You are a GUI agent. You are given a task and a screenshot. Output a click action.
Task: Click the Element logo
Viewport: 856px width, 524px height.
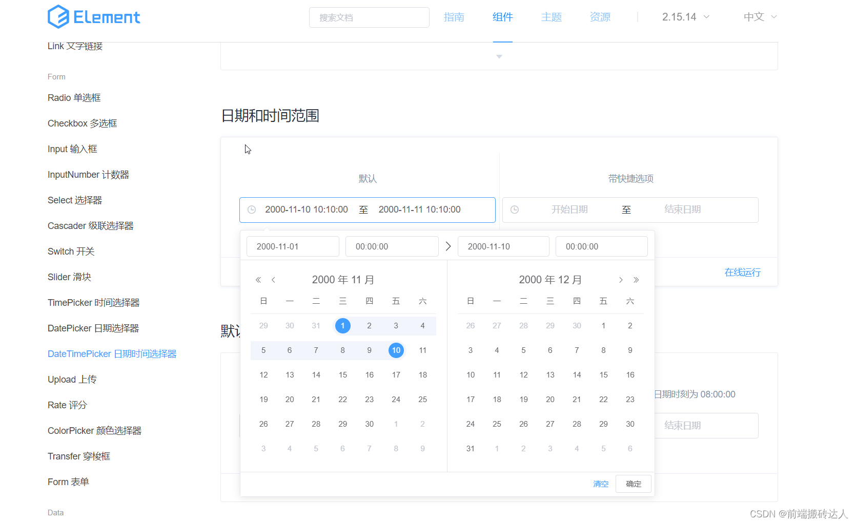pyautogui.click(x=94, y=17)
